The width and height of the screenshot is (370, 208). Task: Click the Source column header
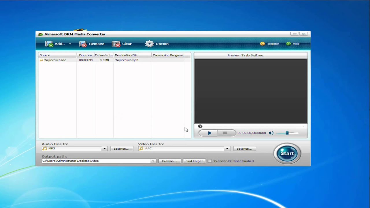tap(57, 55)
